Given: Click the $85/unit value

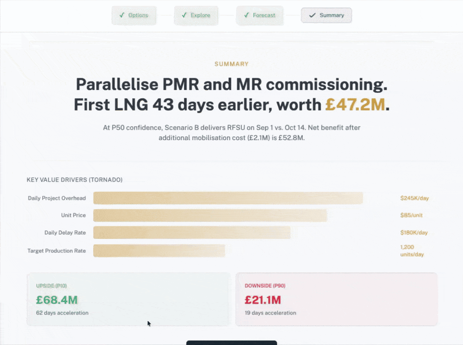Looking at the screenshot, I should coord(411,215).
